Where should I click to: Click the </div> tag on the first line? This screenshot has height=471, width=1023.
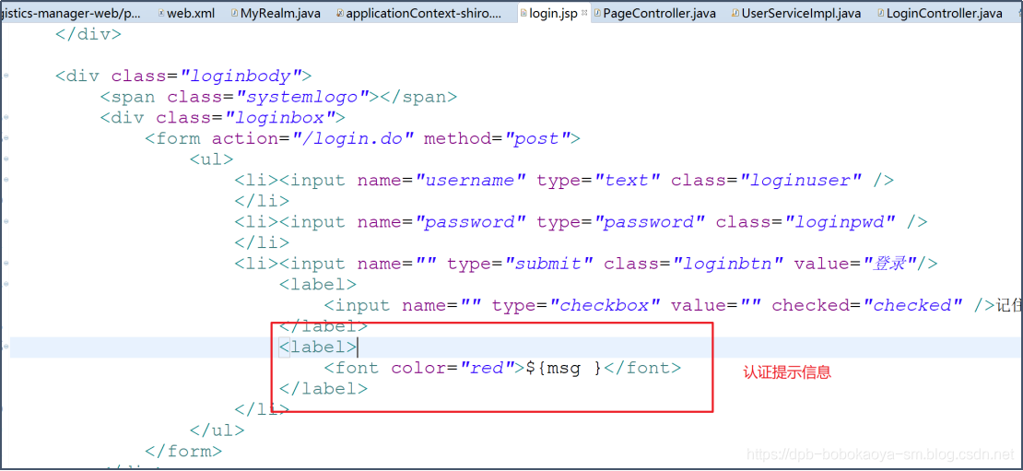[88, 35]
